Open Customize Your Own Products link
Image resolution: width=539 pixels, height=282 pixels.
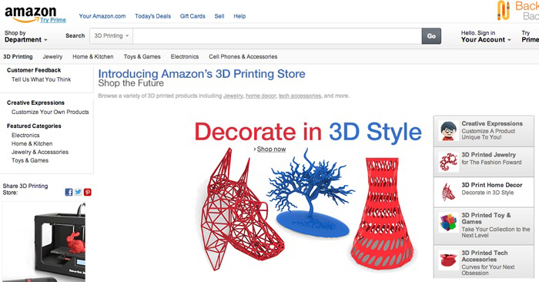tap(50, 112)
